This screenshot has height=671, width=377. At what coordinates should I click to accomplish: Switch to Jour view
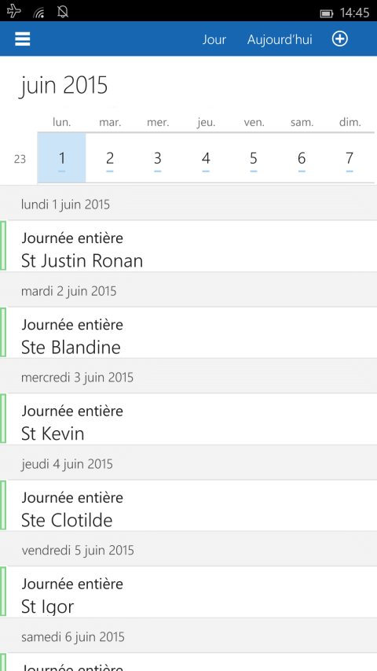click(x=214, y=40)
